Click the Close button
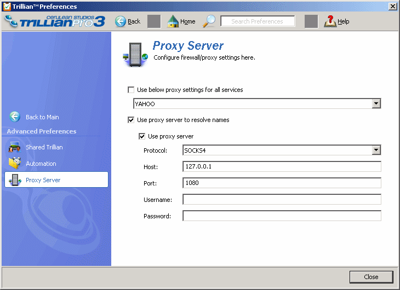Viewport: 400px width, 290px height. (371, 277)
